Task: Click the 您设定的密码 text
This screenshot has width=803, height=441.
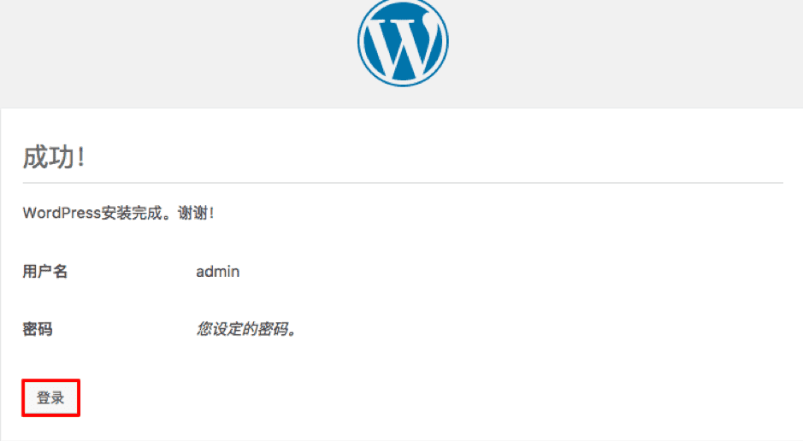Action: (x=246, y=329)
